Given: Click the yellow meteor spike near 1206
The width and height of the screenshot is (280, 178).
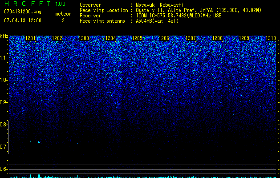Looking at the screenshot, I should [168, 175].
